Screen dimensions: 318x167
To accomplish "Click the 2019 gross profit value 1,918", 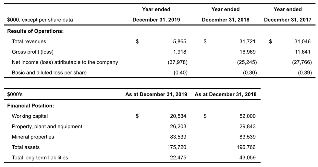I will 180,52.
